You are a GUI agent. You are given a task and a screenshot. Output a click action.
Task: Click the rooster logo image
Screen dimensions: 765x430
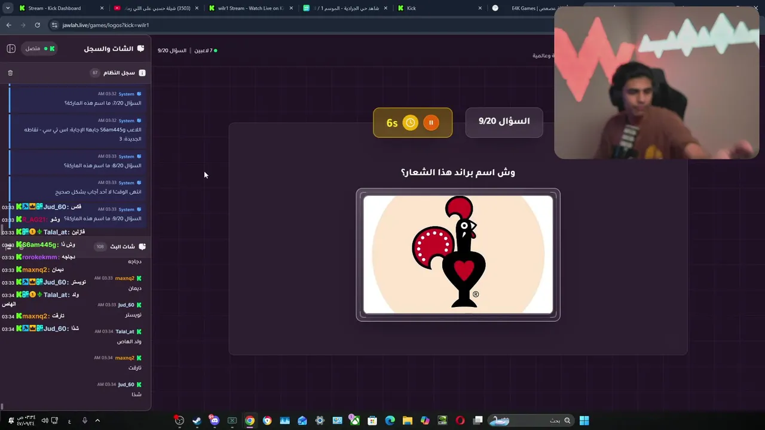click(x=458, y=254)
